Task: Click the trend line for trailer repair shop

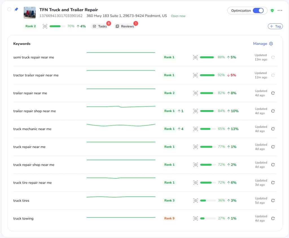Action: tap(121, 106)
